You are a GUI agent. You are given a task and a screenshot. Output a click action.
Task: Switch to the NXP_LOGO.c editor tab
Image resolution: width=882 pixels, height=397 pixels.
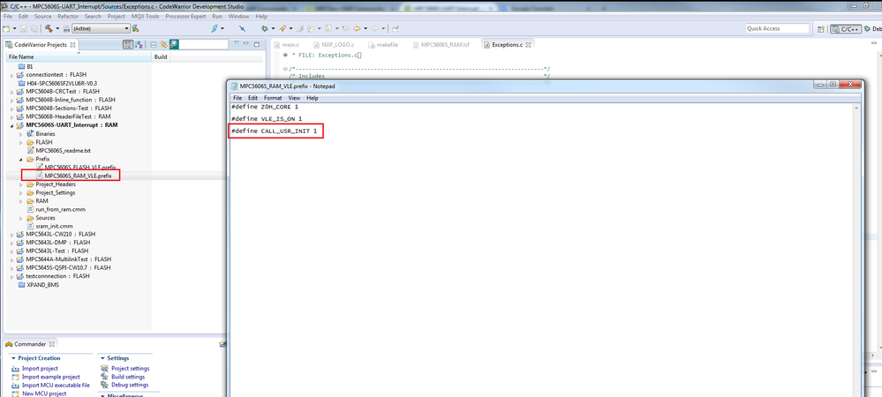point(334,44)
